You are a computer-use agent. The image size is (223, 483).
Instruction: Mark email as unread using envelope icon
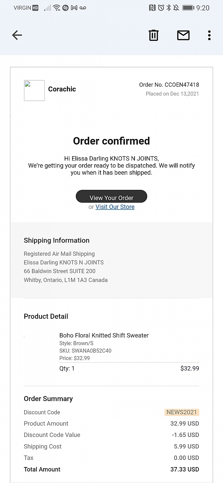point(183,35)
